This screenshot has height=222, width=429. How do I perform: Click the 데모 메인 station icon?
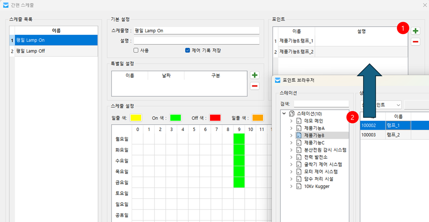coord(299,121)
